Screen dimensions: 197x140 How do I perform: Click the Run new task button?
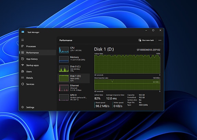(146, 40)
